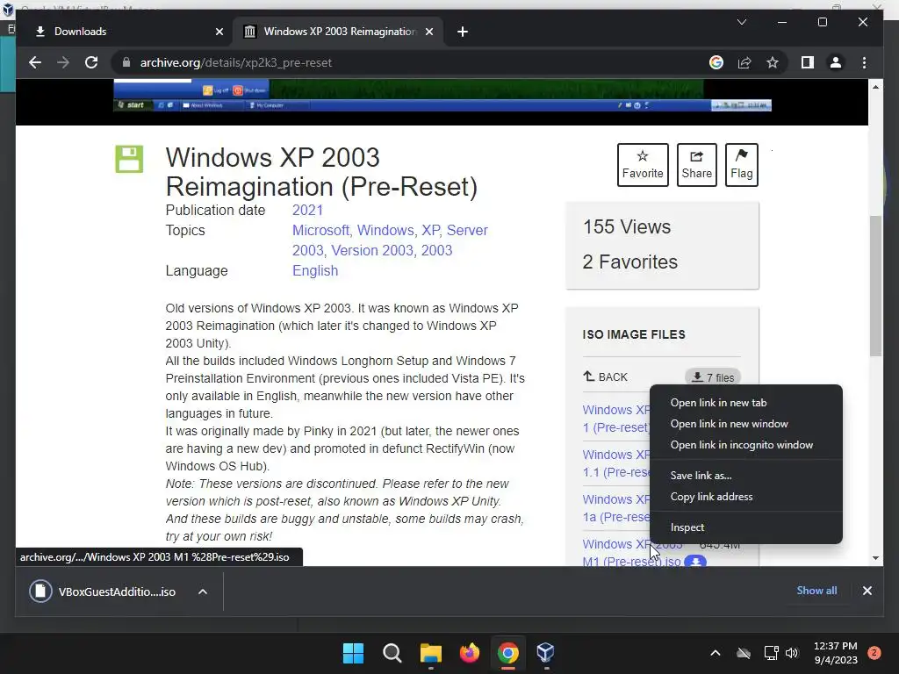This screenshot has height=674, width=899.
Task: Open the clock showing 12:37 PM
Action: tap(836, 653)
